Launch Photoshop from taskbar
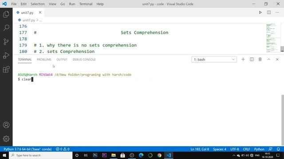 pyautogui.click(x=95, y=155)
